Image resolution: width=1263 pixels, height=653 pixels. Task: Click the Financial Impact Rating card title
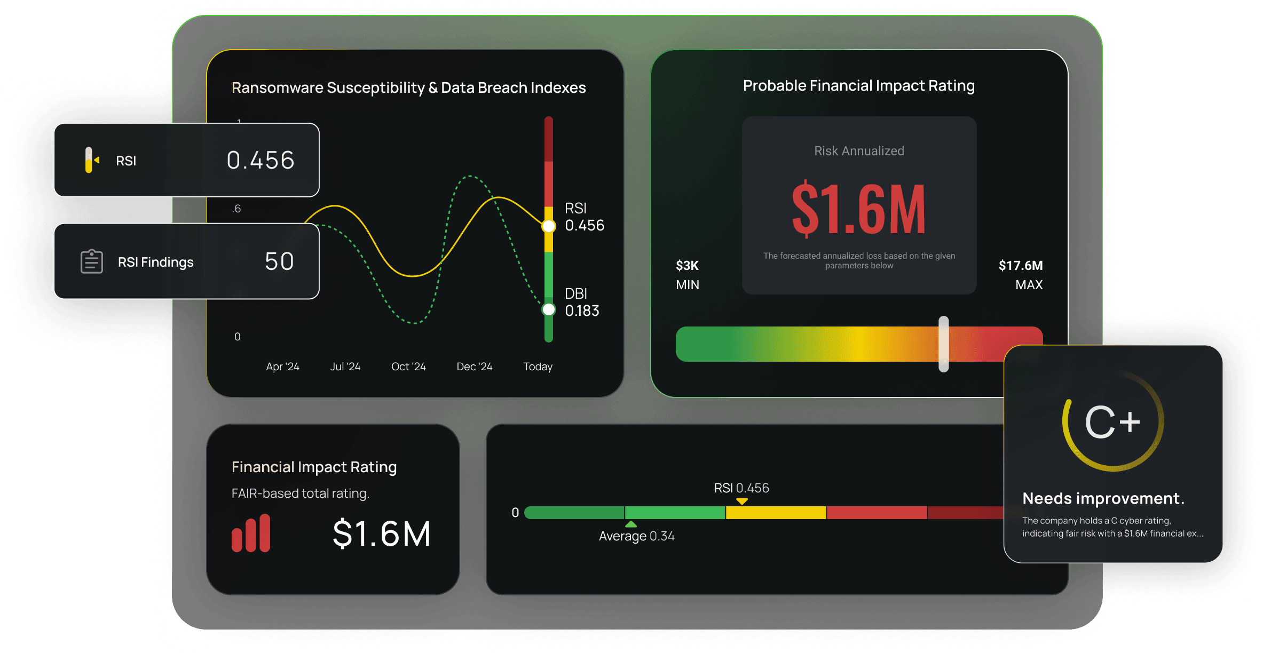point(314,467)
